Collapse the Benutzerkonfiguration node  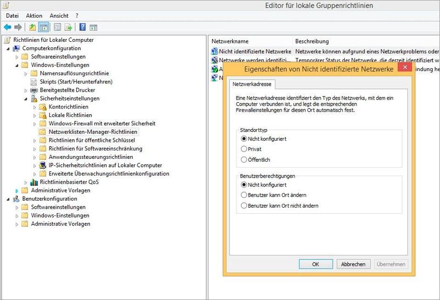pos(8,199)
